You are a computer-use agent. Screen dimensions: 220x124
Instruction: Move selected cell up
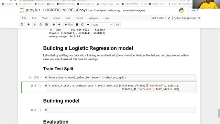54,24
